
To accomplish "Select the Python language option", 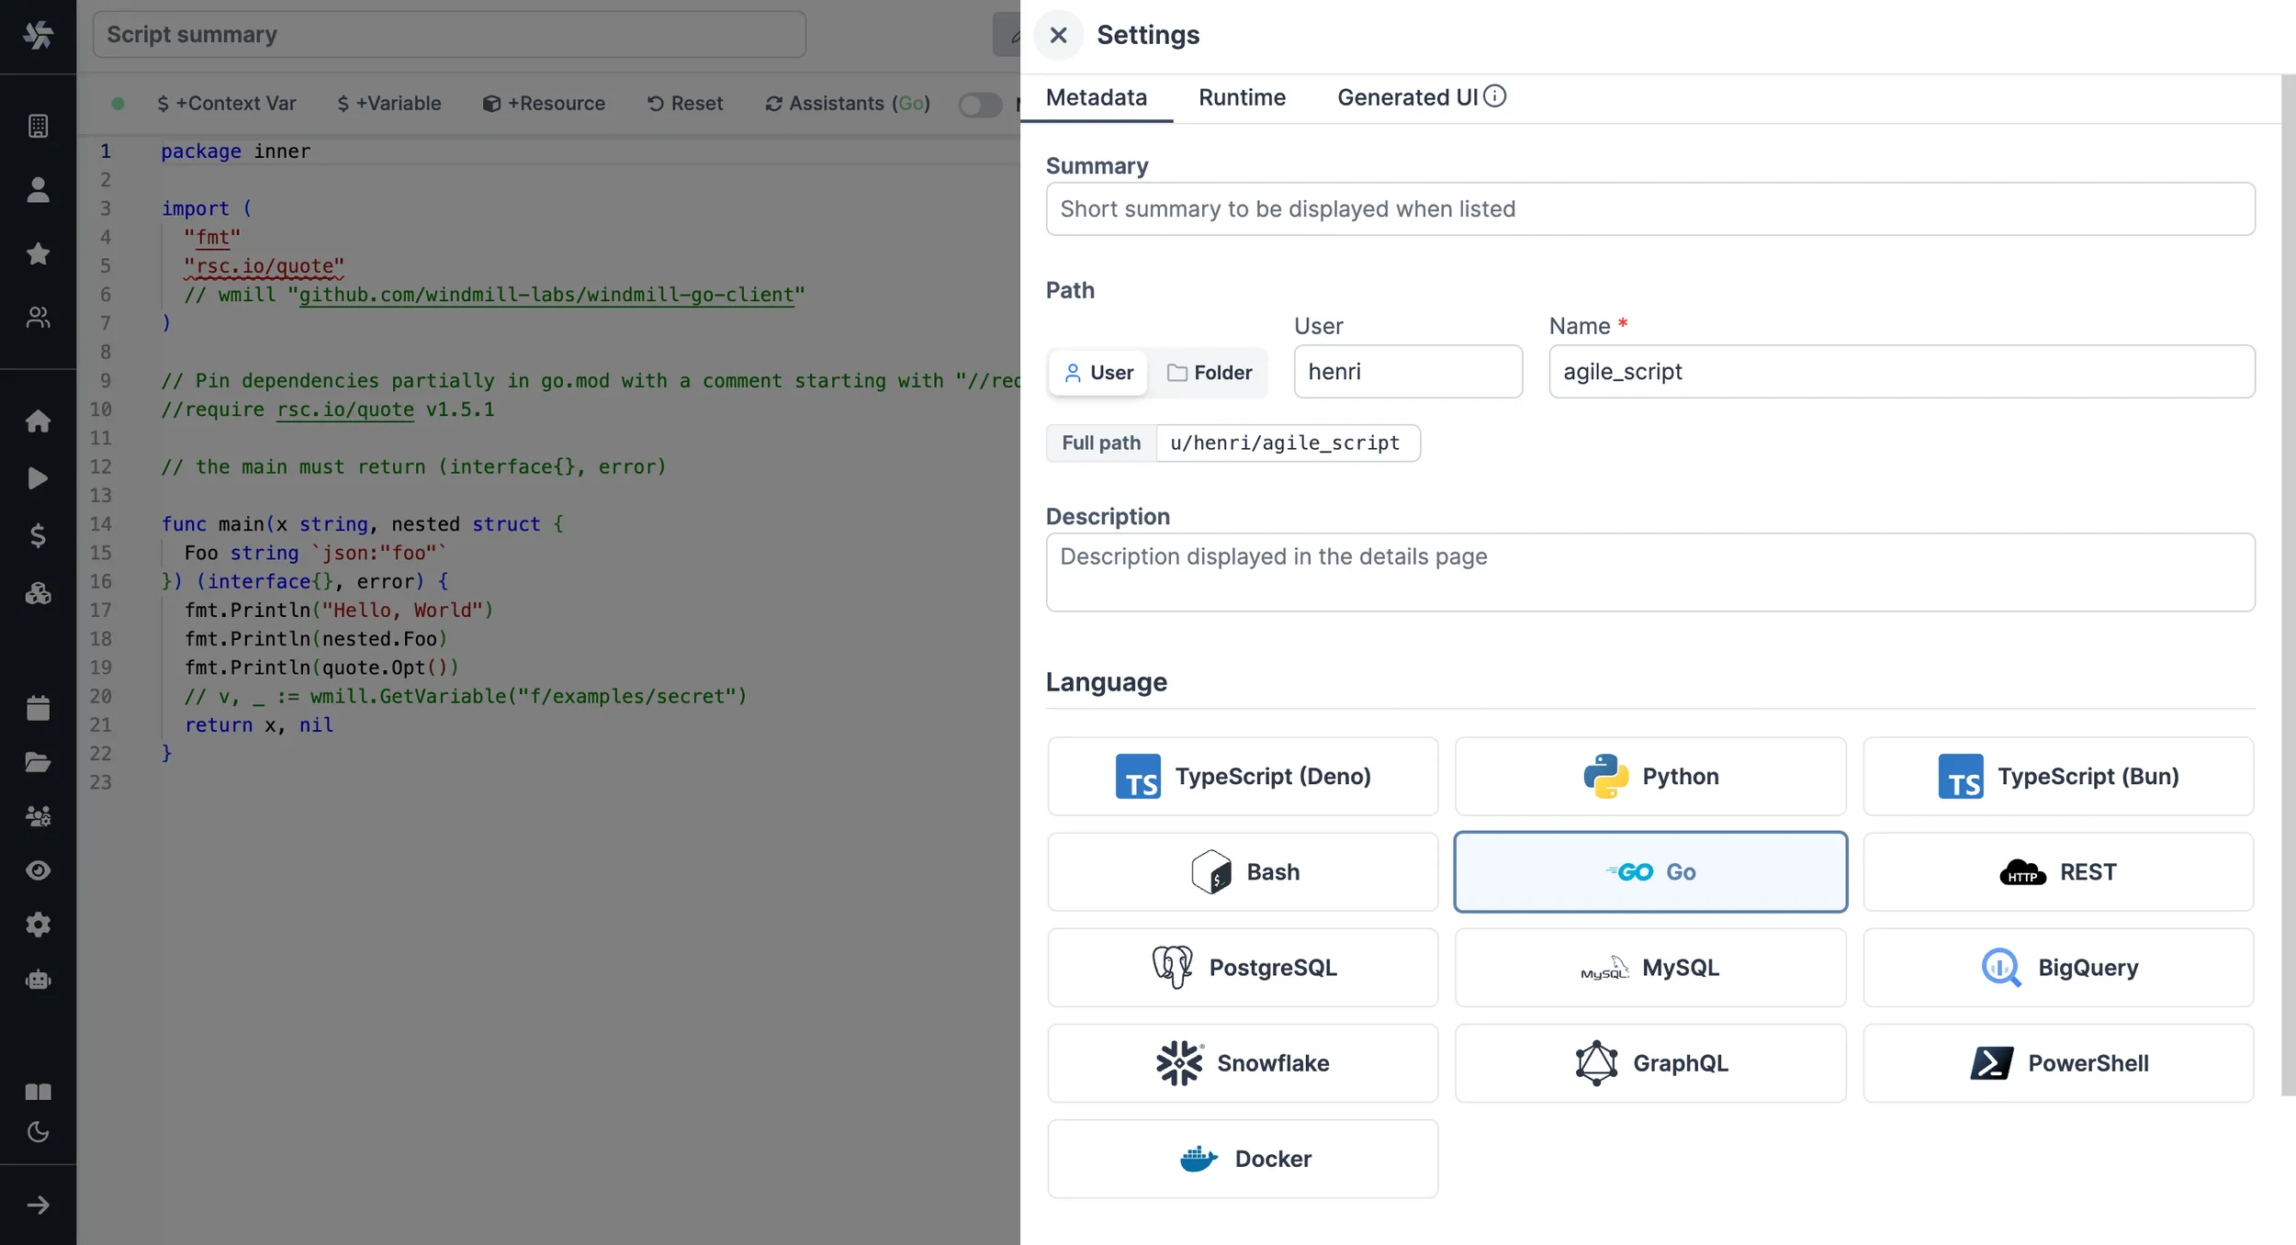I will point(1650,776).
